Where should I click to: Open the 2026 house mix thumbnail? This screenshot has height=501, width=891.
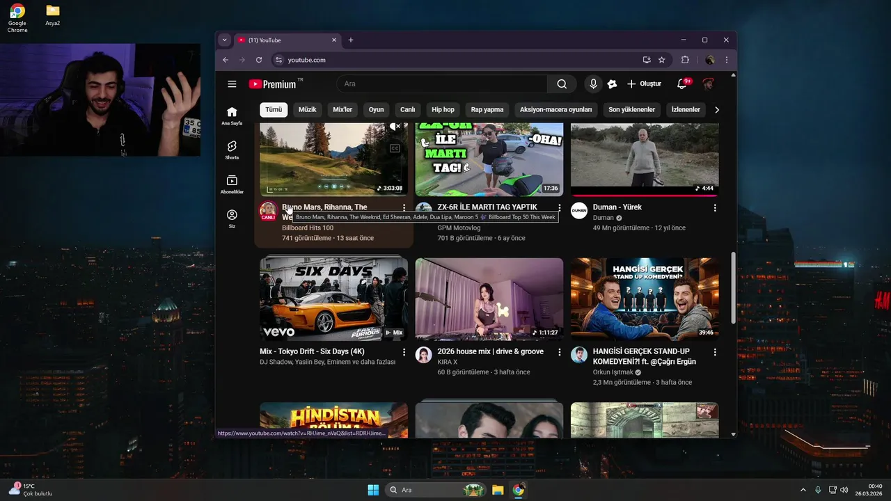(489, 299)
